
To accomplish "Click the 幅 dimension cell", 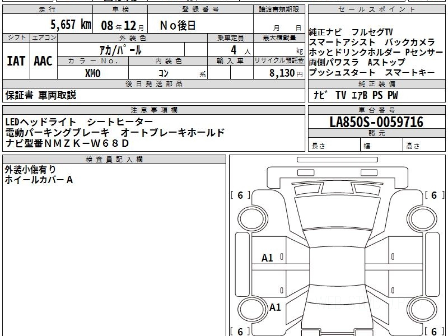I will click(381, 144).
